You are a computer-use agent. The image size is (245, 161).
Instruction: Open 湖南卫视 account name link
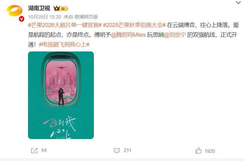[x=39, y=8]
